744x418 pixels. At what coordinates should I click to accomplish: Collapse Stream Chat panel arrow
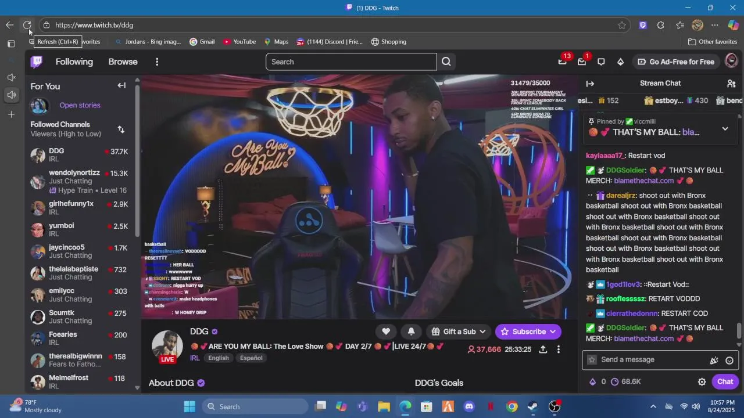point(590,84)
